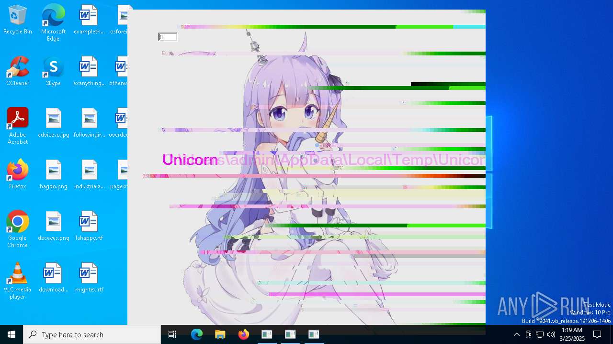This screenshot has width=613, height=344.
Task: Select the exanything... Word document icon
Action: pyautogui.click(x=89, y=72)
